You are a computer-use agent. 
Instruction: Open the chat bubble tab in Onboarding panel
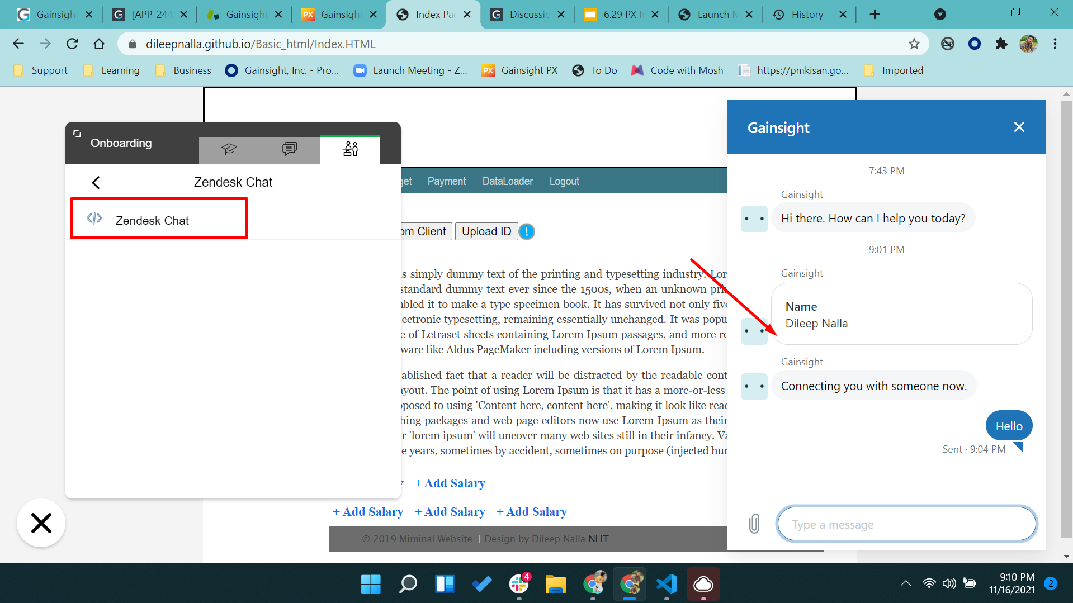click(290, 149)
